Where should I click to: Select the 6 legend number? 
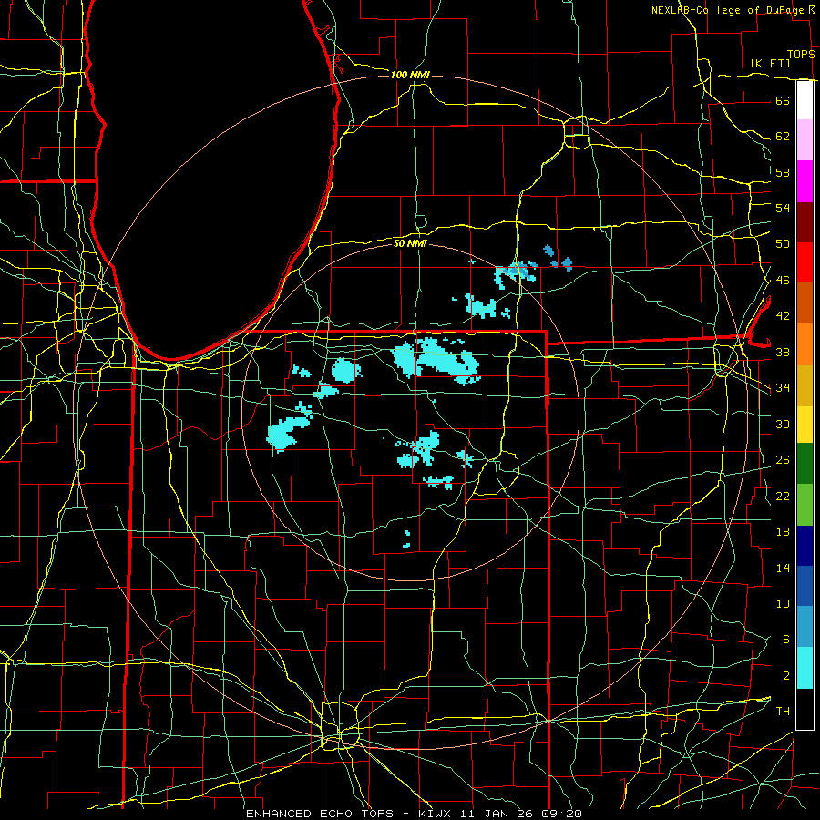786,640
